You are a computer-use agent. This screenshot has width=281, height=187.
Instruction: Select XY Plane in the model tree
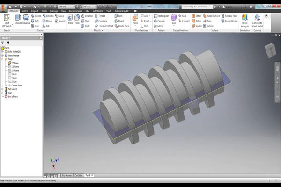pyautogui.click(x=15, y=70)
